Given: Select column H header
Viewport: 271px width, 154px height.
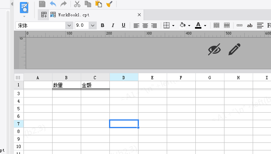Looking at the screenshot, I should point(238,78).
